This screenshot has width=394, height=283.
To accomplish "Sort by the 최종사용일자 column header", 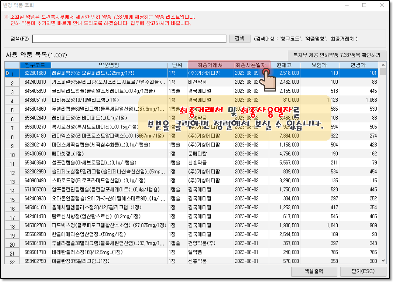I will (x=251, y=65).
